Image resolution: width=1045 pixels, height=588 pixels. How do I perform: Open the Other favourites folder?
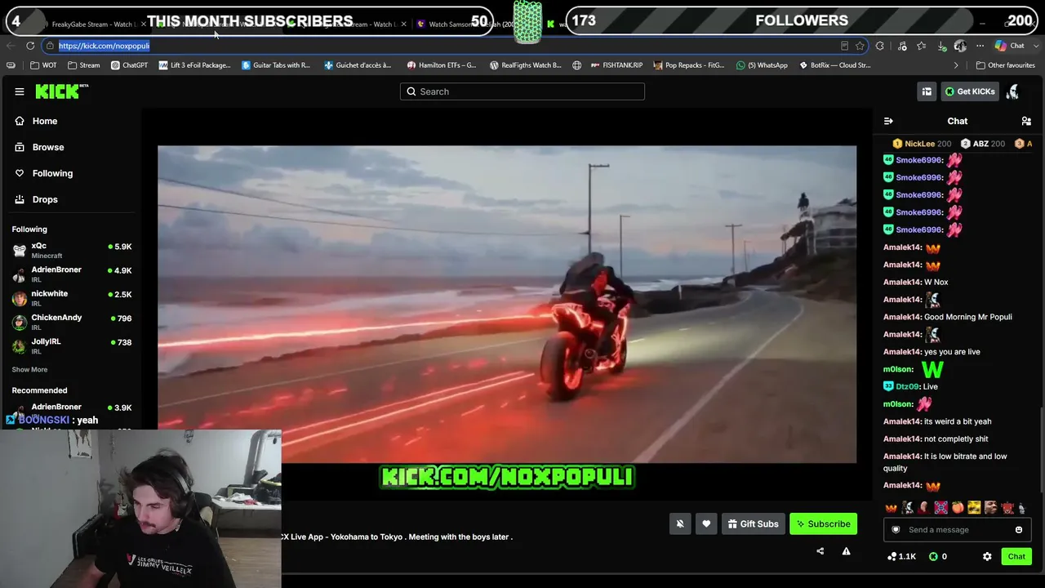[x=1005, y=65]
